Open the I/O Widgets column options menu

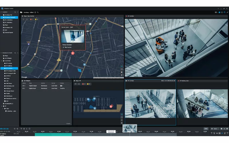click(x=70, y=83)
